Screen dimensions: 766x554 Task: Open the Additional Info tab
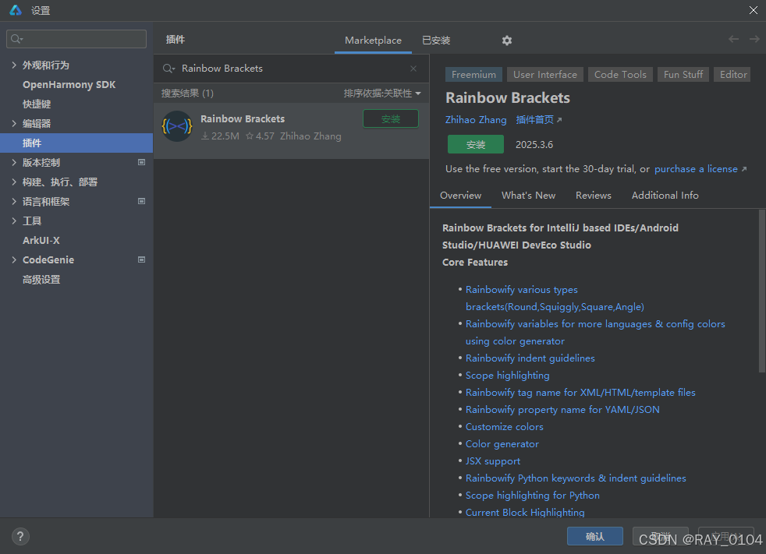(665, 196)
